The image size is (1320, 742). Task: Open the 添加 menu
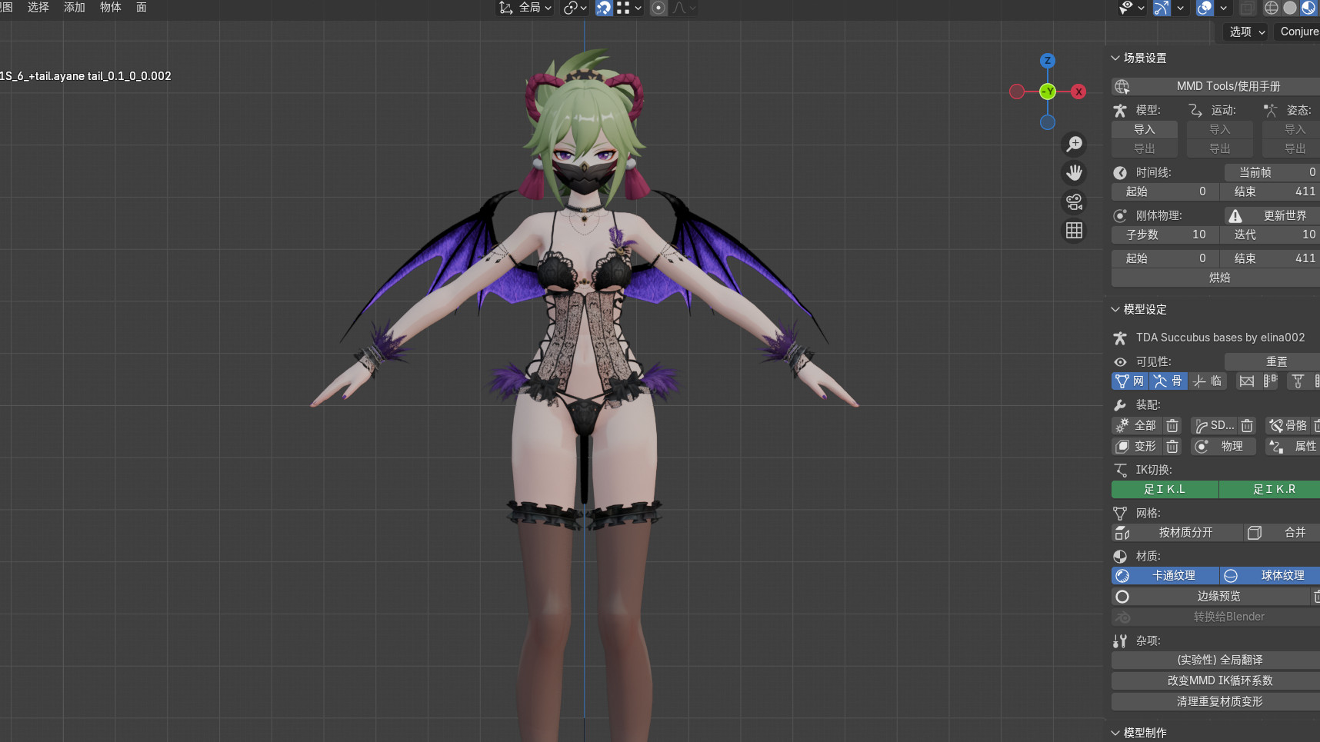point(75,7)
